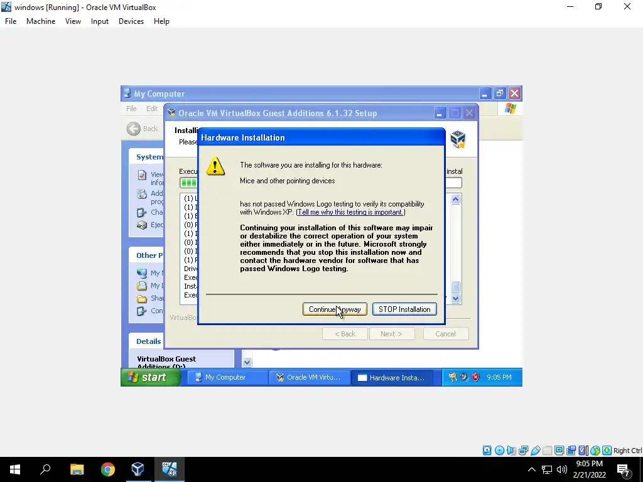Viewport: 643px width, 482px height.
Task: Click the warning exclamation icon in Hardware Installation
Action: tap(216, 166)
